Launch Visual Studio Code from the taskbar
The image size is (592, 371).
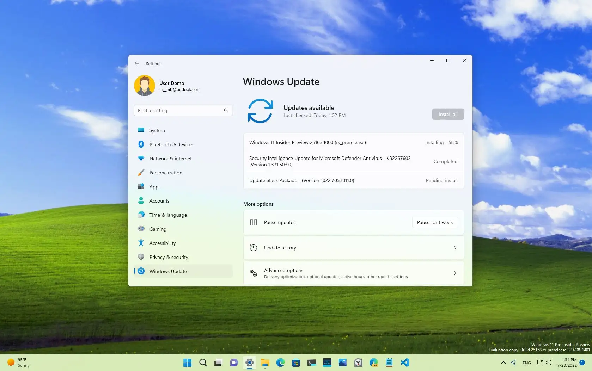405,363
